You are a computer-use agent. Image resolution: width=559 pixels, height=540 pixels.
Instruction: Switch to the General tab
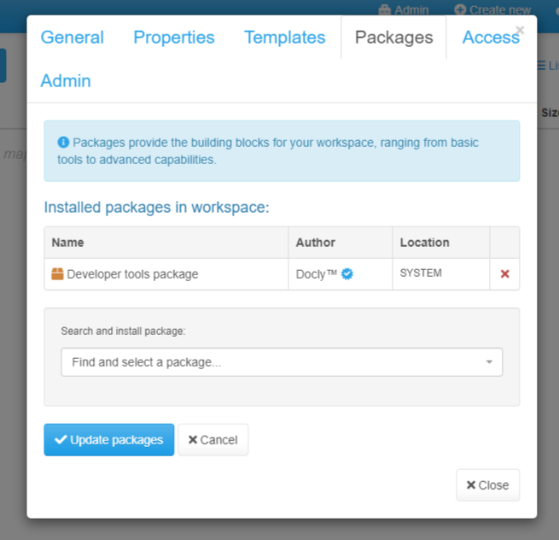coord(73,38)
